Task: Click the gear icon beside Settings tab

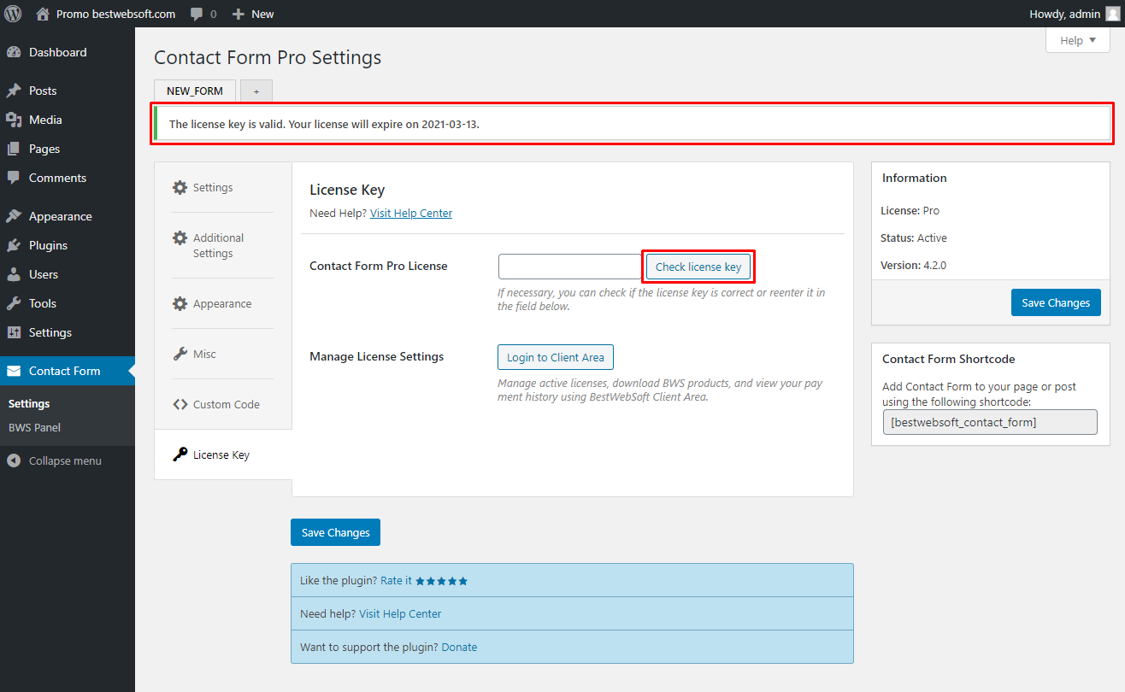Action: tap(180, 187)
